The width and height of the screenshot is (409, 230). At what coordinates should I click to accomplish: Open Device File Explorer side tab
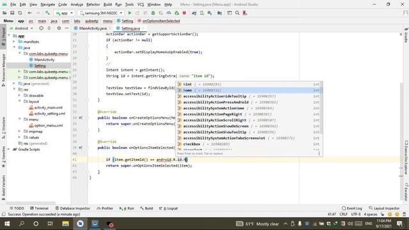coord(406,158)
